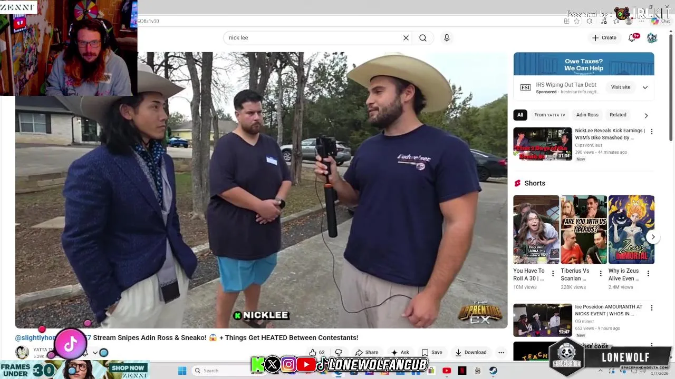
Task: Expand the sponsored ad options chevron
Action: (645, 87)
